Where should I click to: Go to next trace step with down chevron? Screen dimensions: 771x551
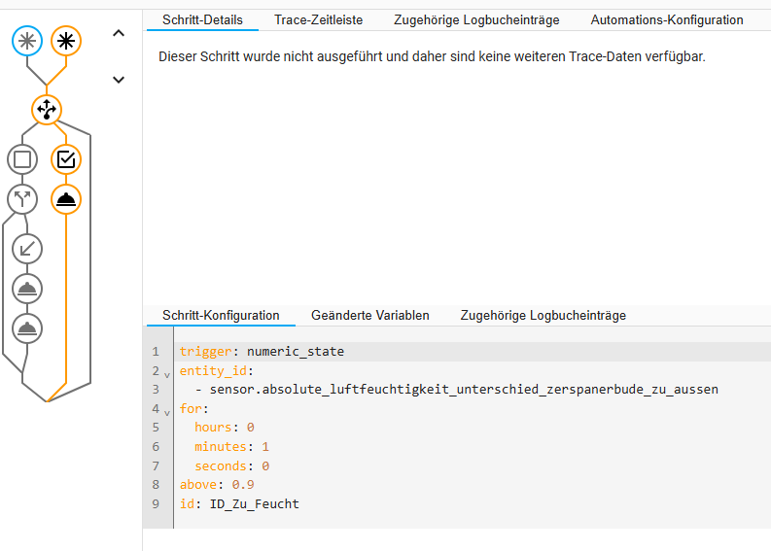[119, 80]
